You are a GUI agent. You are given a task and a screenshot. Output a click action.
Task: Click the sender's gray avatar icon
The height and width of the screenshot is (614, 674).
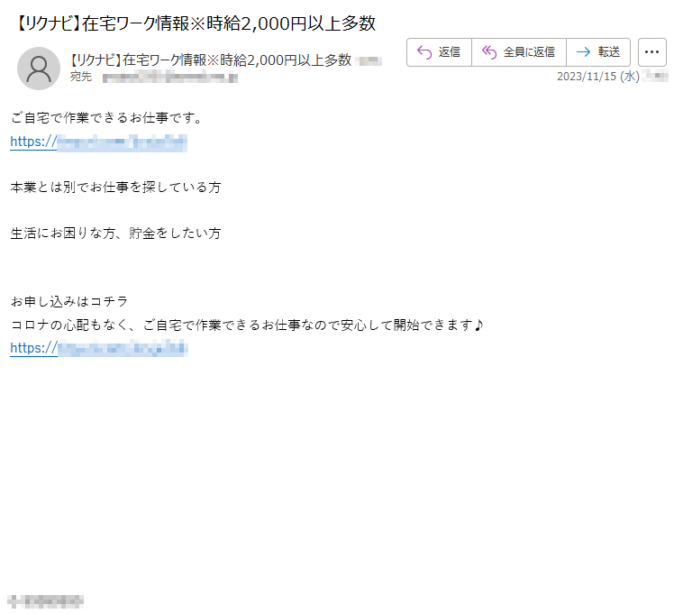coord(39,69)
